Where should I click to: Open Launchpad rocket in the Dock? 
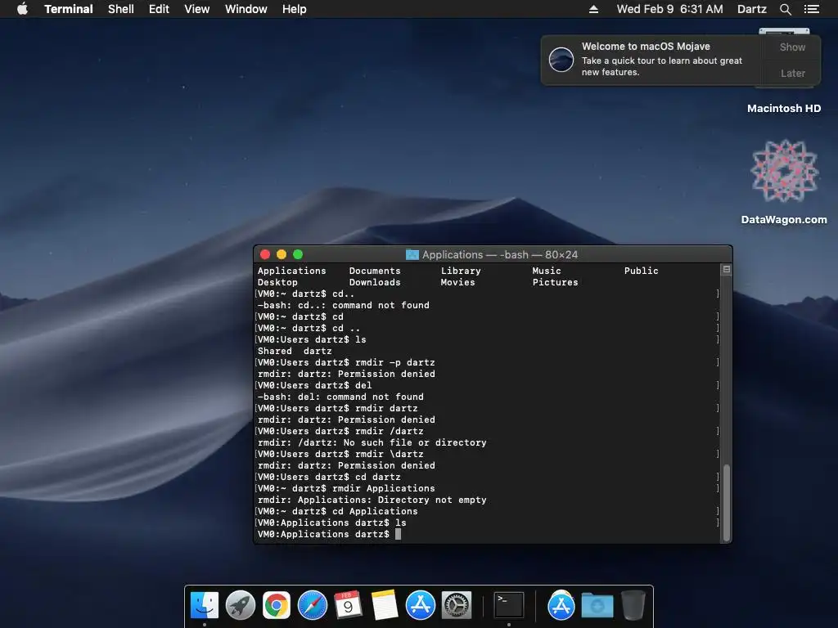(x=241, y=605)
